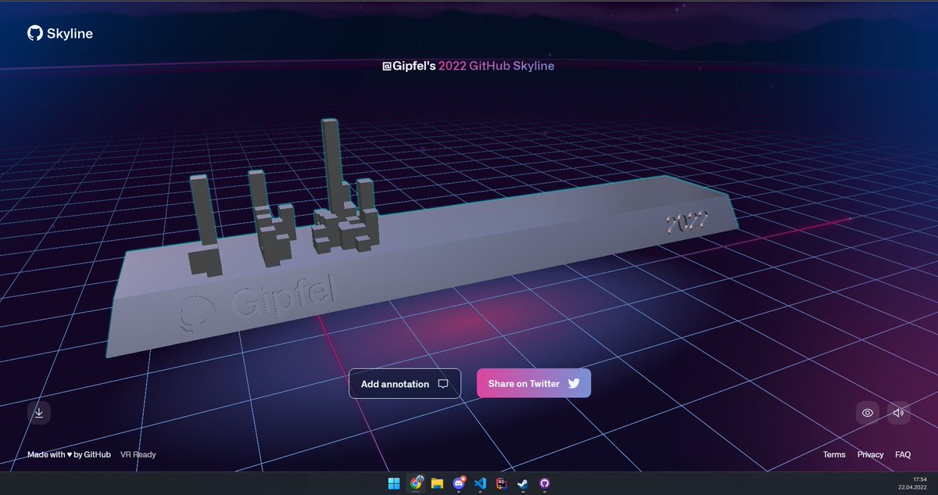The image size is (938, 495).
Task: Open Visual Studio Code from taskbar
Action: tap(480, 483)
